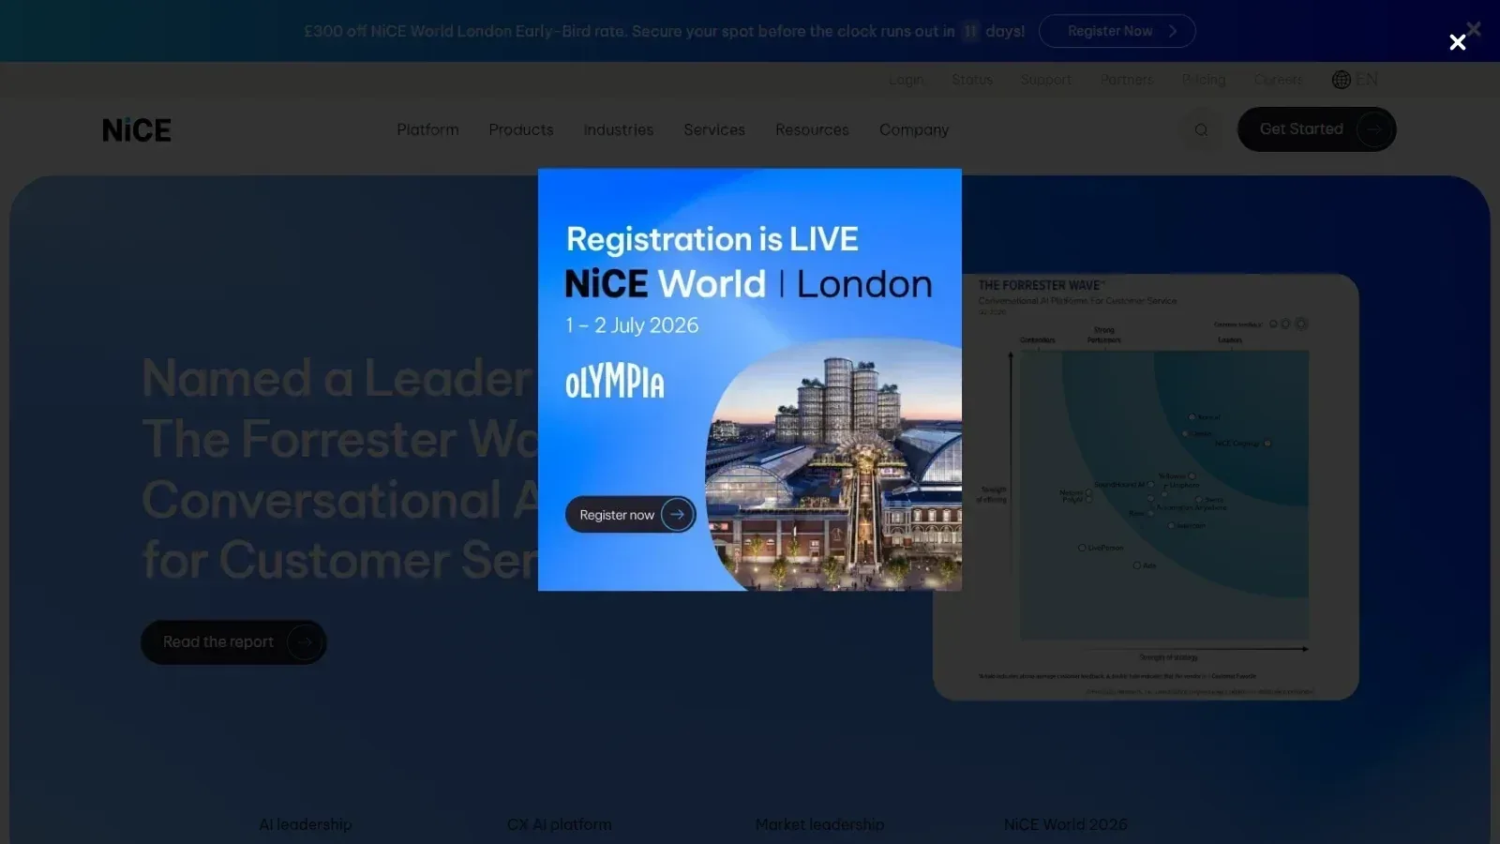Open the NiCE World London Olympia banner image
Image resolution: width=1500 pixels, height=844 pixels.
point(750,380)
